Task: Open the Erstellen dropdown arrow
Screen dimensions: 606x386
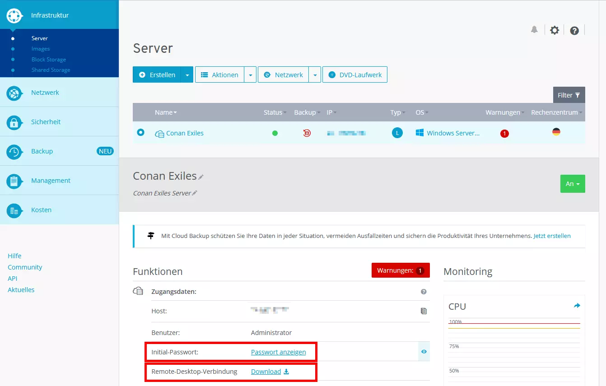Action: (x=187, y=75)
